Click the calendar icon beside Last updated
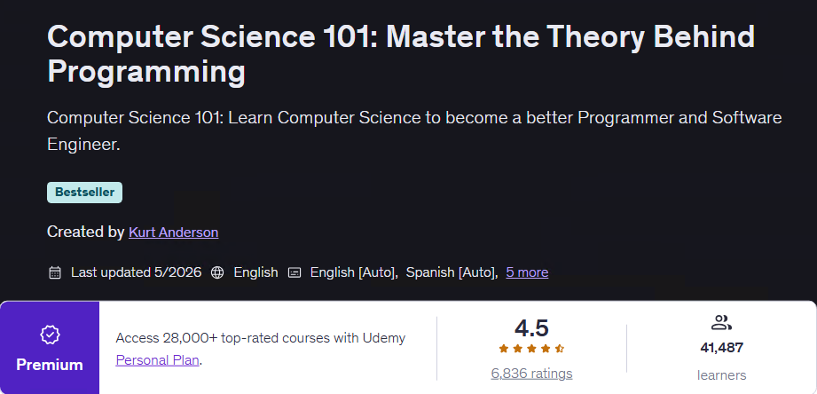Image resolution: width=817 pixels, height=394 pixels. 55,272
